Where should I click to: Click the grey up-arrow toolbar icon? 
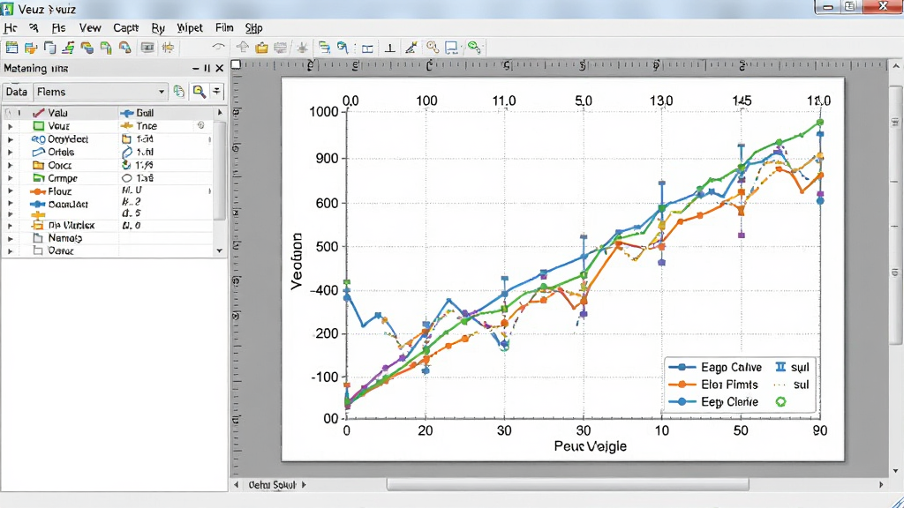243,48
